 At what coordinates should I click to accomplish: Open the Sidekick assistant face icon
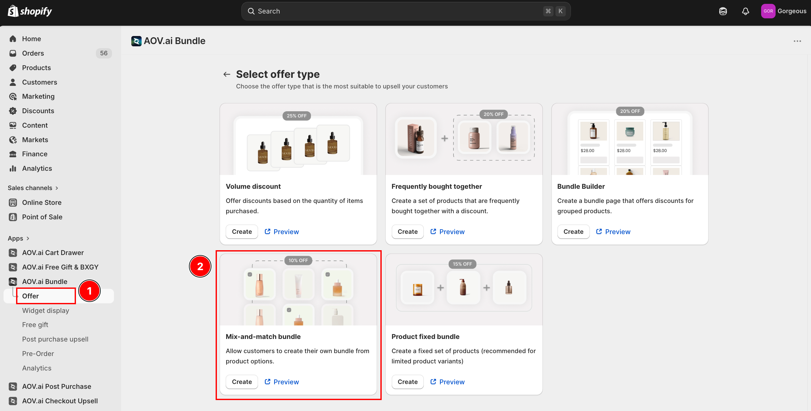[x=723, y=11]
